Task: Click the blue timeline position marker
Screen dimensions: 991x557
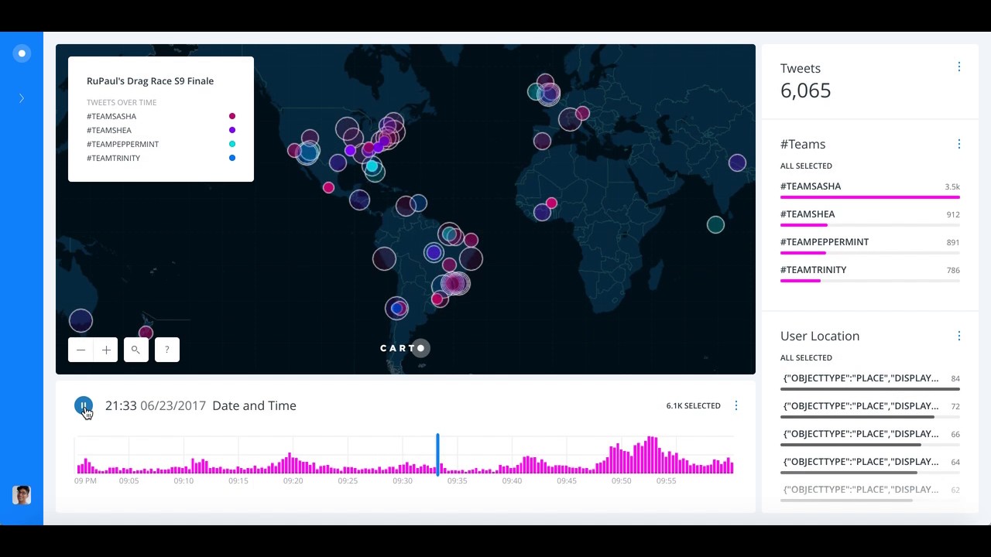Action: [x=437, y=454]
